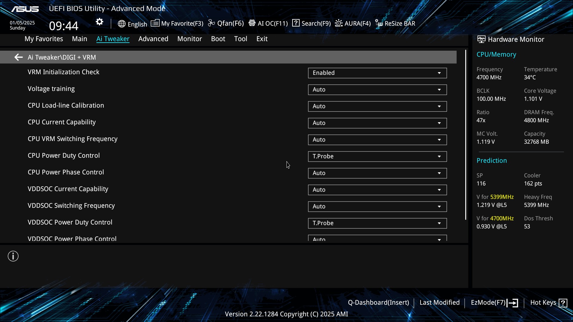Viewport: 573px width, 322px height.
Task: Open Search question mark icon
Action: click(x=296, y=23)
